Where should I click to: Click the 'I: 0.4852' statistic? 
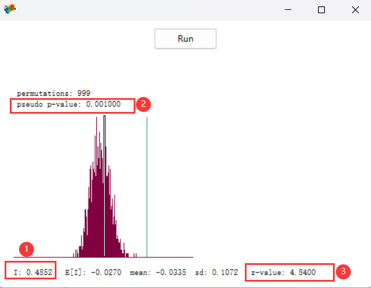pos(33,272)
